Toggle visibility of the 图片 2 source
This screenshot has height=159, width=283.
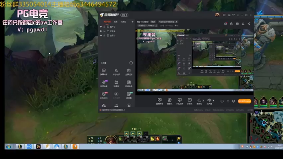click(x=101, y=27)
